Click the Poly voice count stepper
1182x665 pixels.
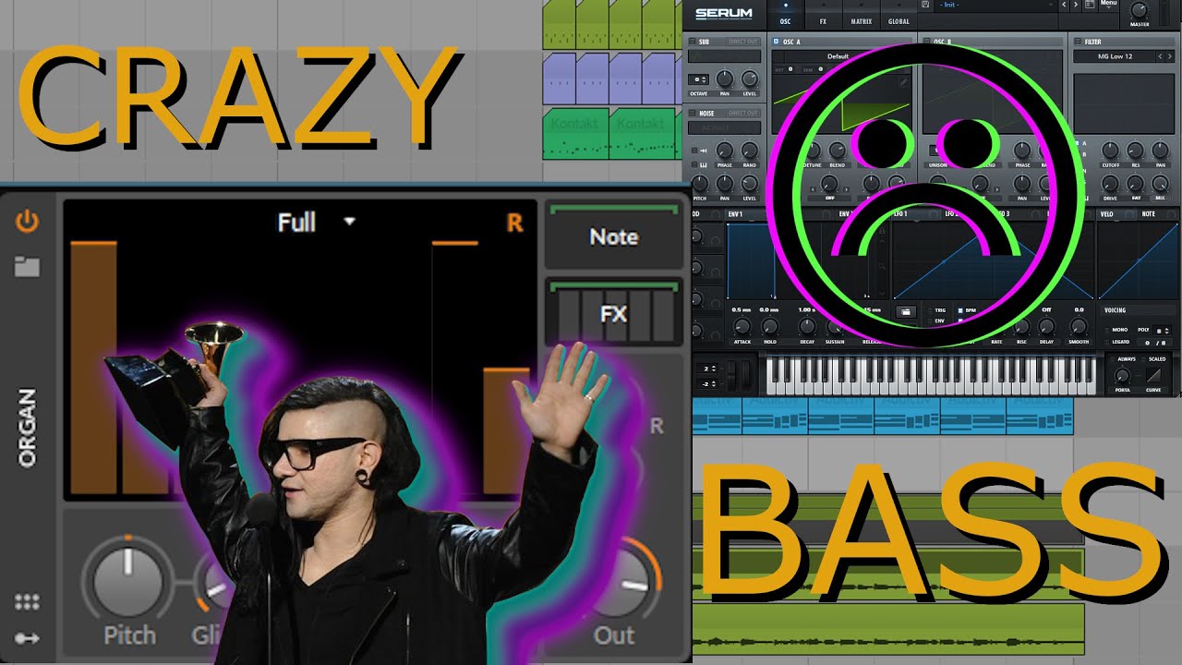click(1162, 331)
